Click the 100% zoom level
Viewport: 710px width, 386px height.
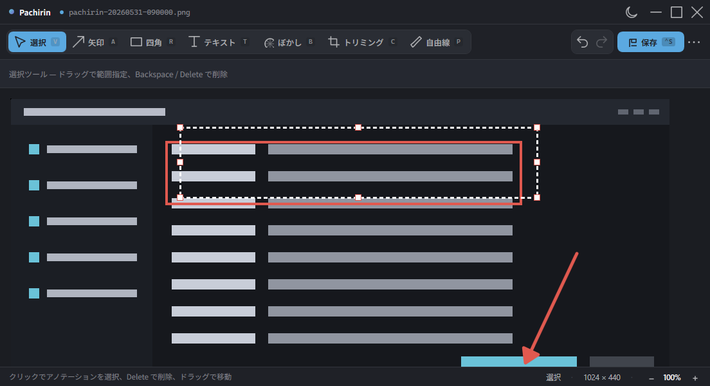point(672,378)
